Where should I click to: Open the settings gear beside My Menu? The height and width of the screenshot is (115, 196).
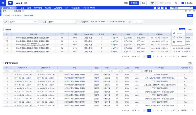coord(3,8)
